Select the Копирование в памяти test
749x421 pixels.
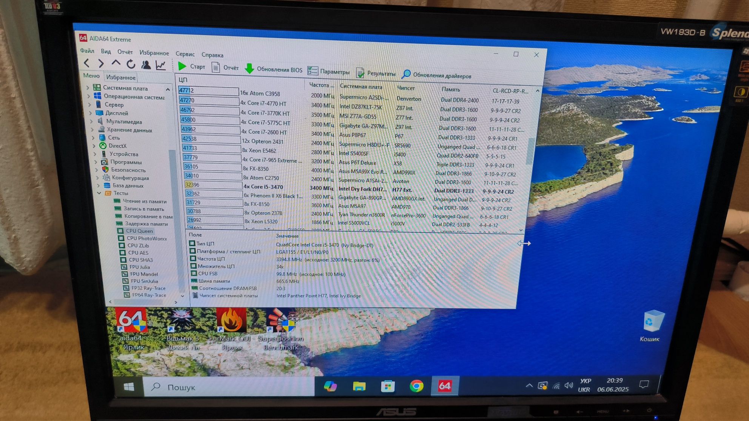(148, 216)
